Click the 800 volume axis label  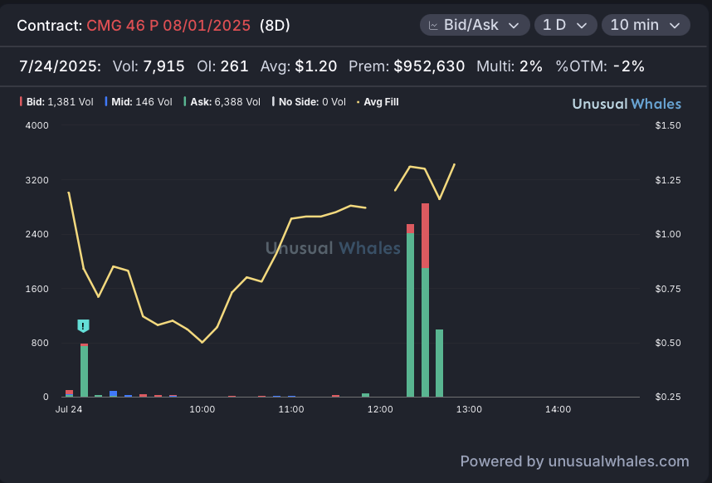pyautogui.click(x=40, y=343)
